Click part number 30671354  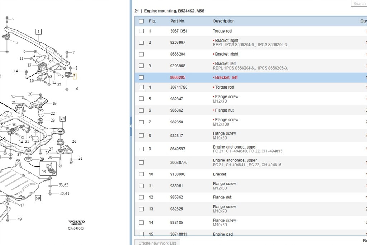pyautogui.click(x=178, y=31)
